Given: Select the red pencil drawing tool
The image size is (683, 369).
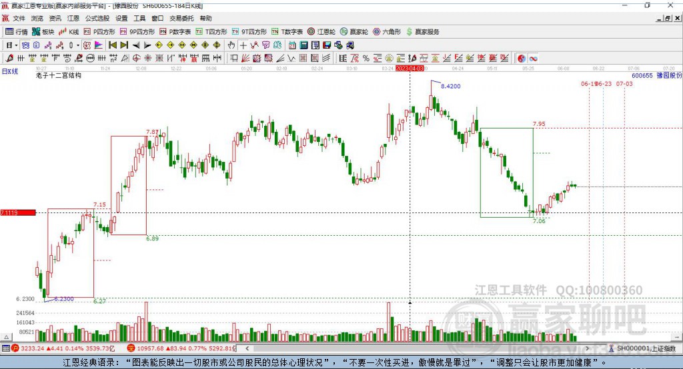Looking at the screenshot, I should click(9, 59).
